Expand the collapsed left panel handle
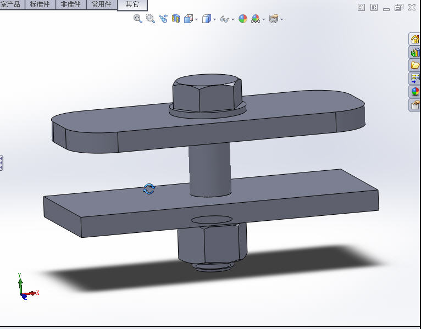 pos(2,163)
